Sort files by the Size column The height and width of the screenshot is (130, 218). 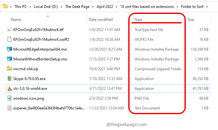point(191,20)
